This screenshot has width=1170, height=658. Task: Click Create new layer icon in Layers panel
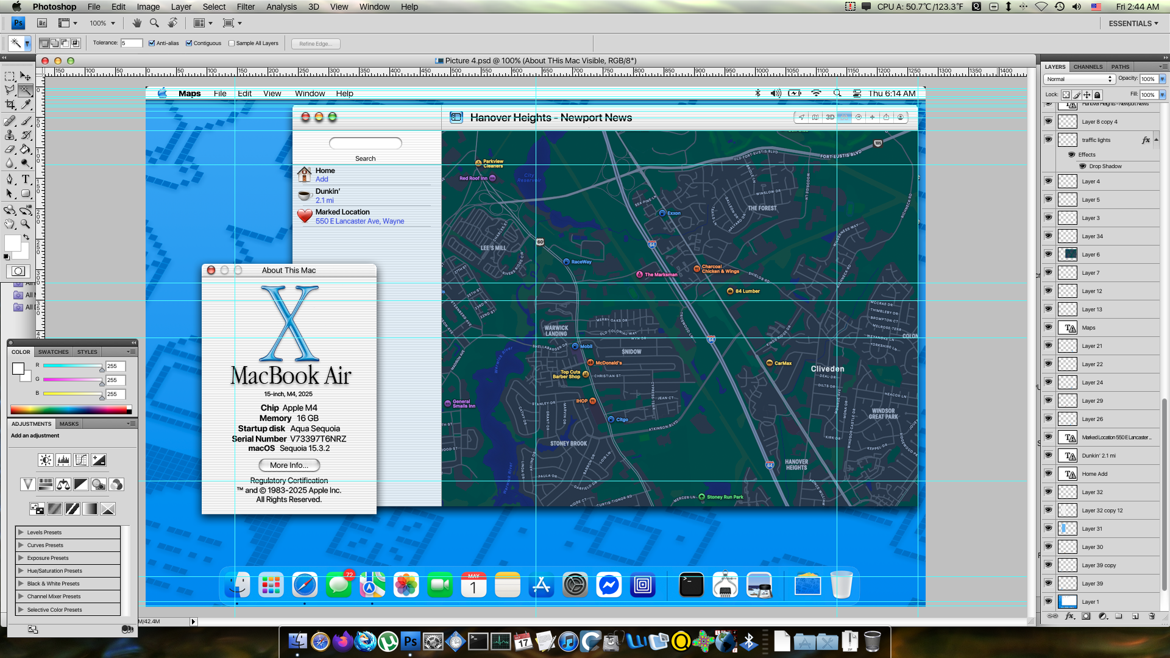point(1135,617)
